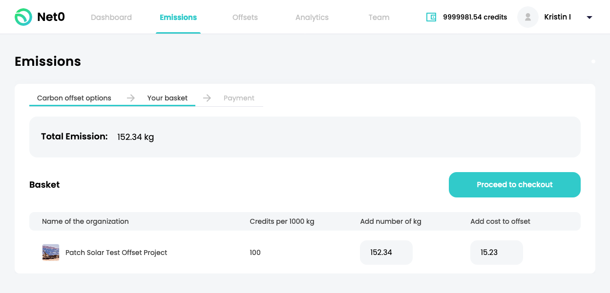Click the Add cost to offset field 15.23

tap(497, 253)
